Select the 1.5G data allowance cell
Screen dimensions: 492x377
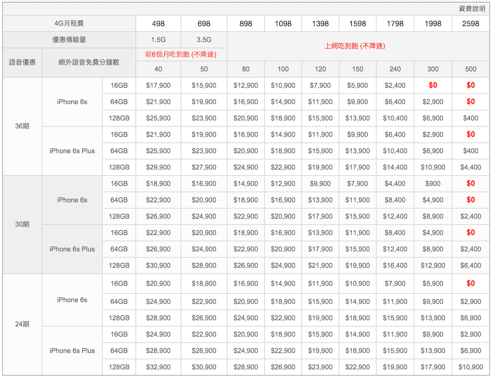click(158, 40)
